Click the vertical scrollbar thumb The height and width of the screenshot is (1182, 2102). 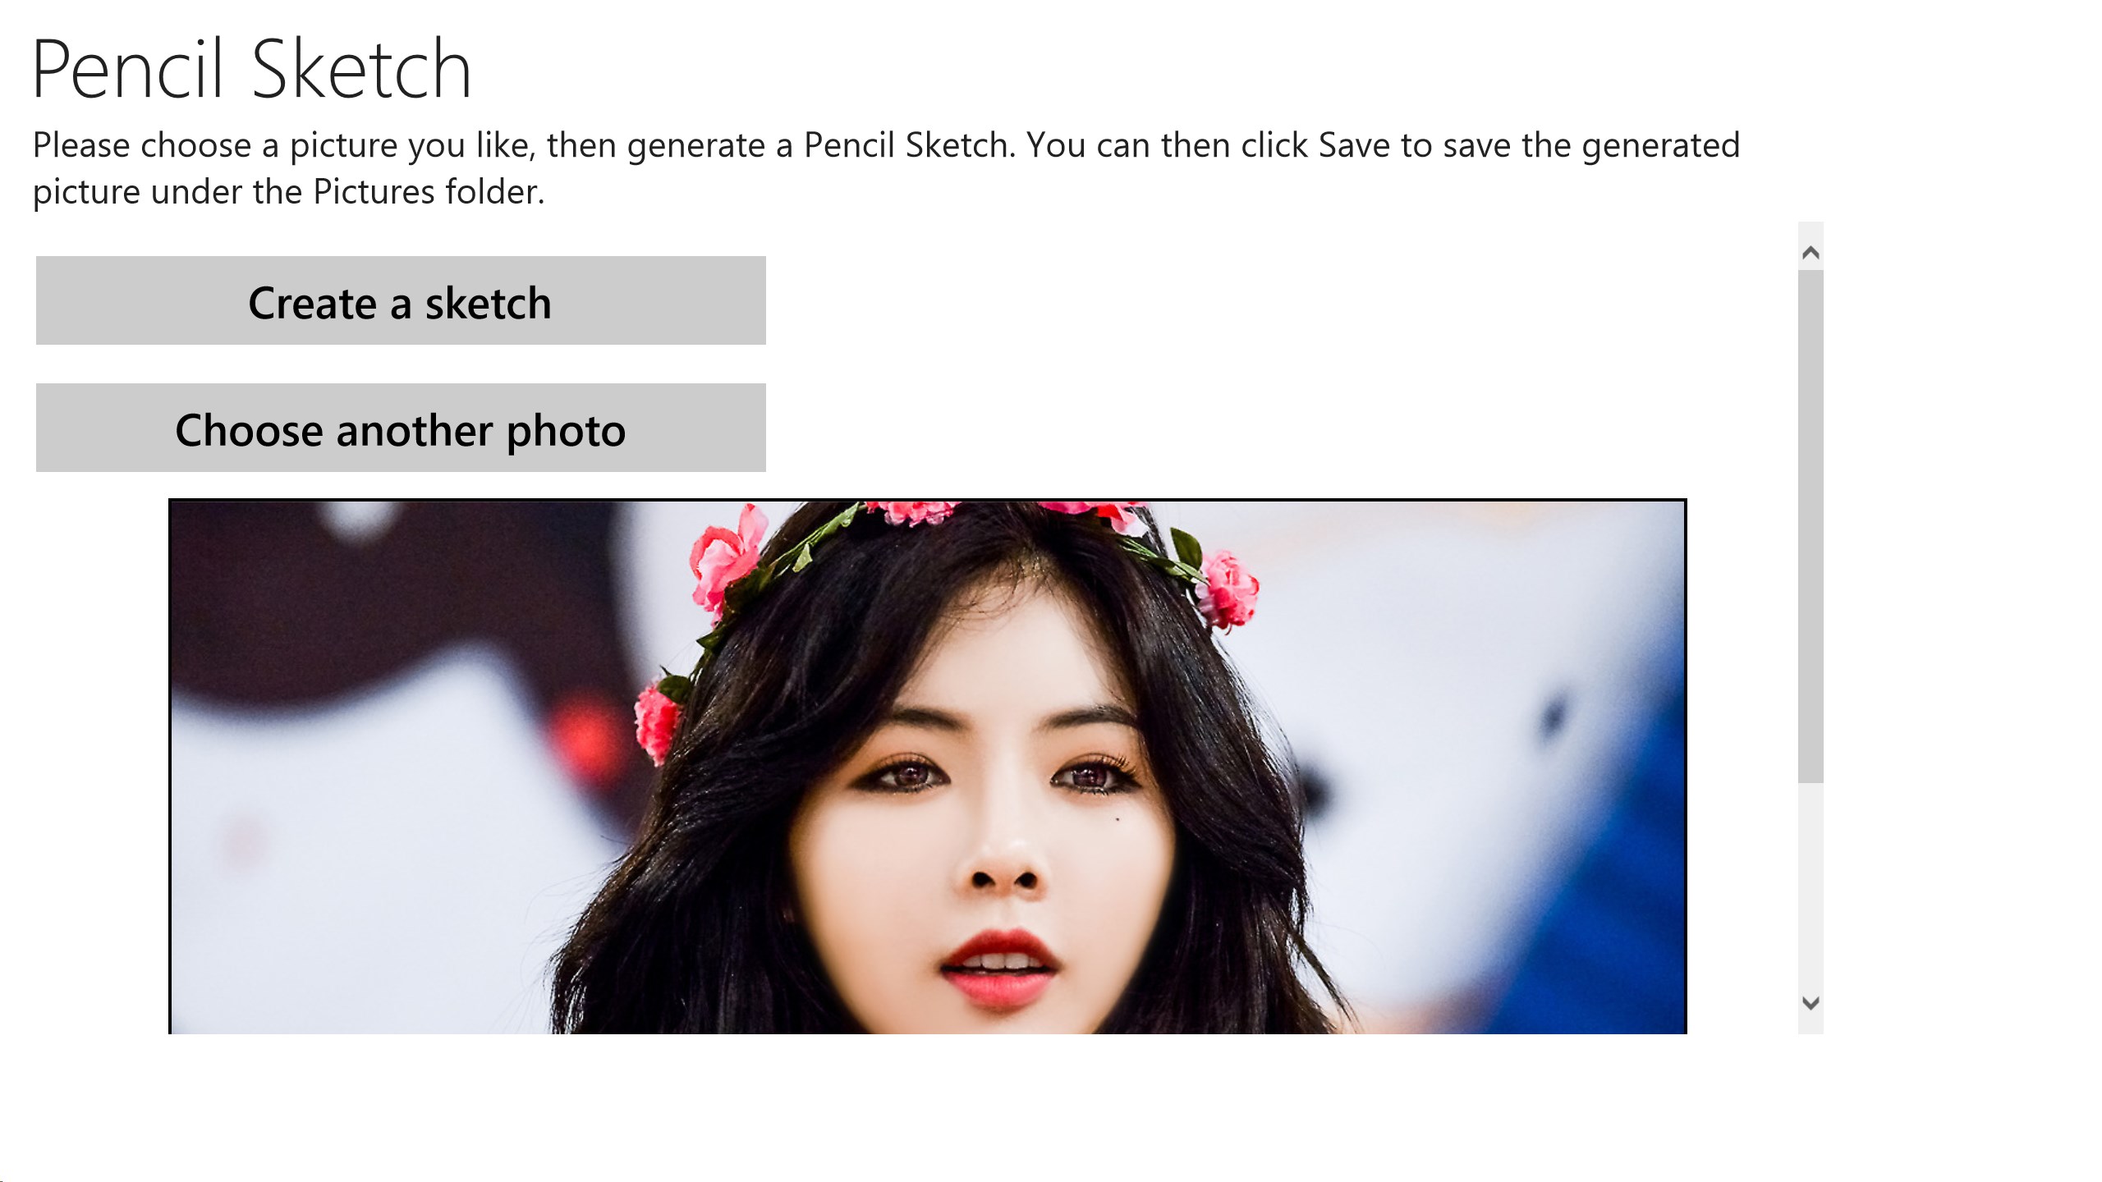click(1811, 526)
